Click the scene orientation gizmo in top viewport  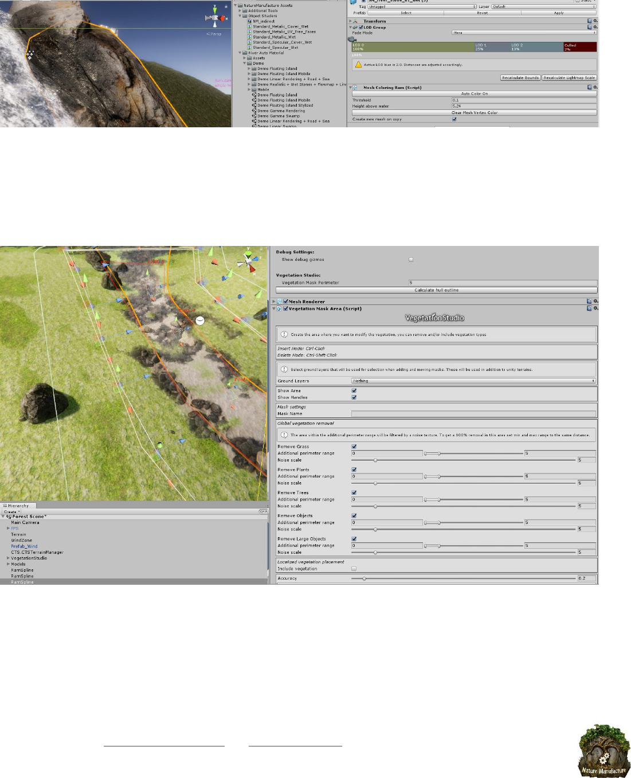coord(216,17)
